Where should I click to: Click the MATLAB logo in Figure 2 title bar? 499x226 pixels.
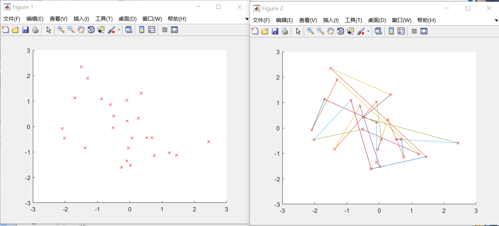(256, 8)
